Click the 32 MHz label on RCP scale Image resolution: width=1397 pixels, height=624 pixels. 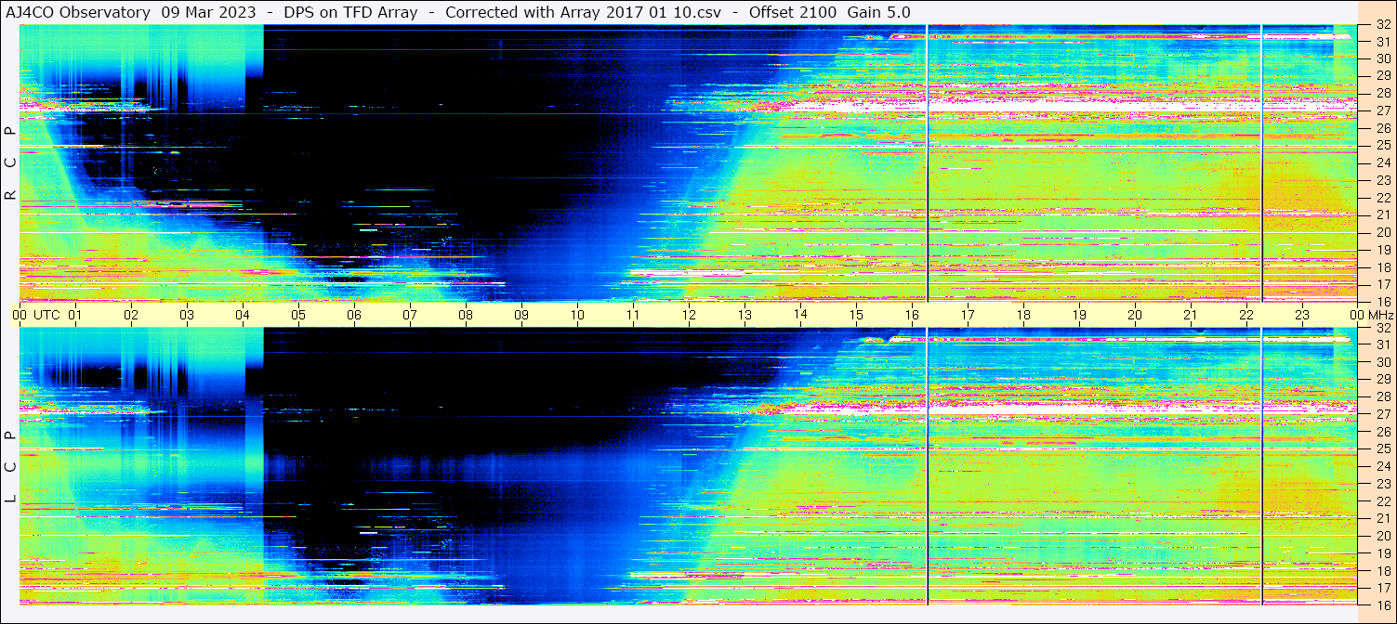click(1382, 25)
